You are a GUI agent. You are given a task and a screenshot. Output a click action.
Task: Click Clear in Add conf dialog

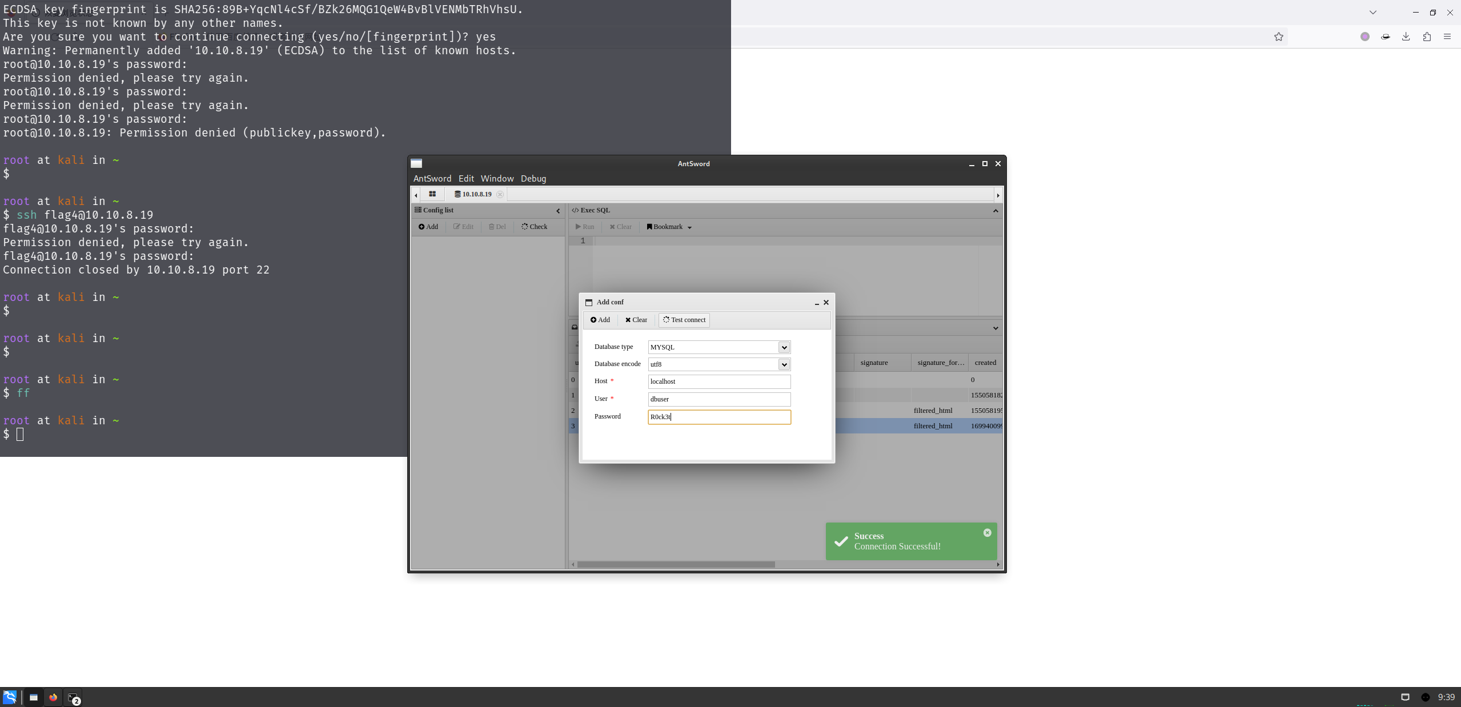pyautogui.click(x=636, y=320)
